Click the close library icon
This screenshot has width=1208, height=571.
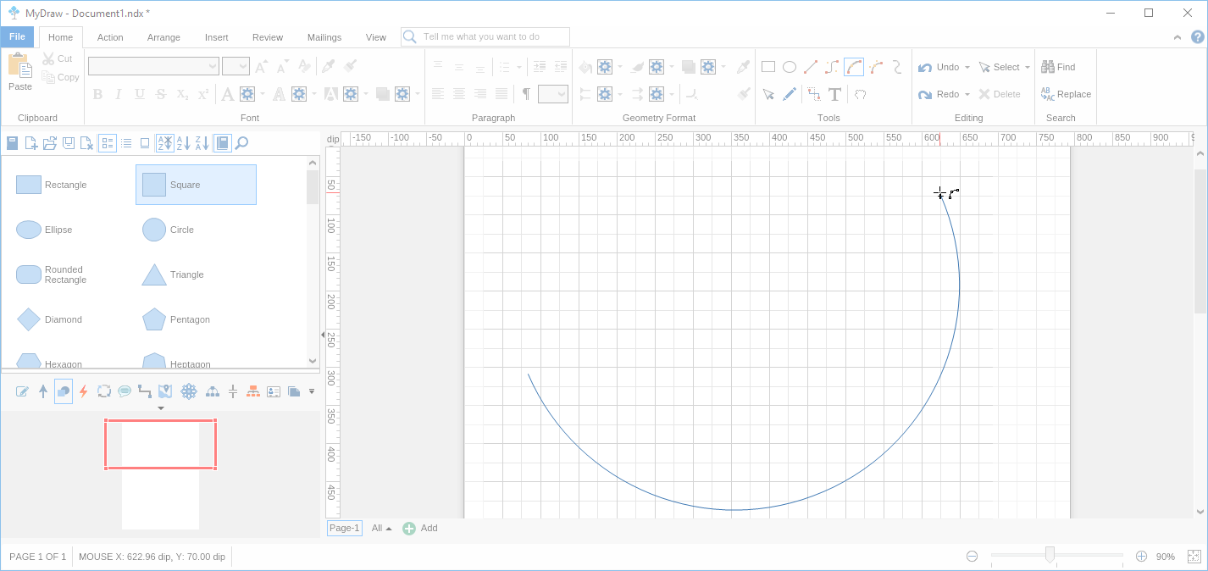(86, 143)
